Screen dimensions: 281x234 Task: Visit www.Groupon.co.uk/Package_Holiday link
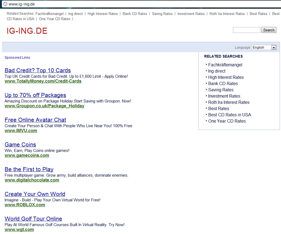pyautogui.click(x=45, y=106)
